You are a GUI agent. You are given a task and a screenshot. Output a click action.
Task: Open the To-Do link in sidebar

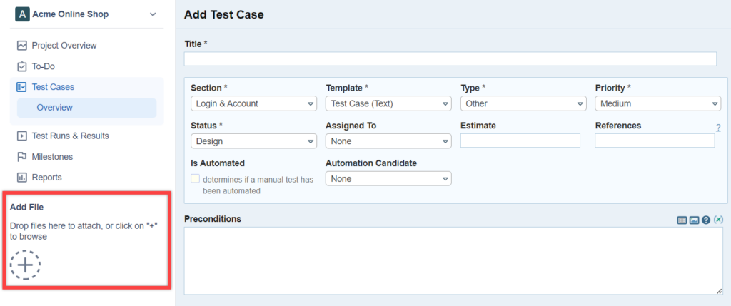pyautogui.click(x=43, y=66)
